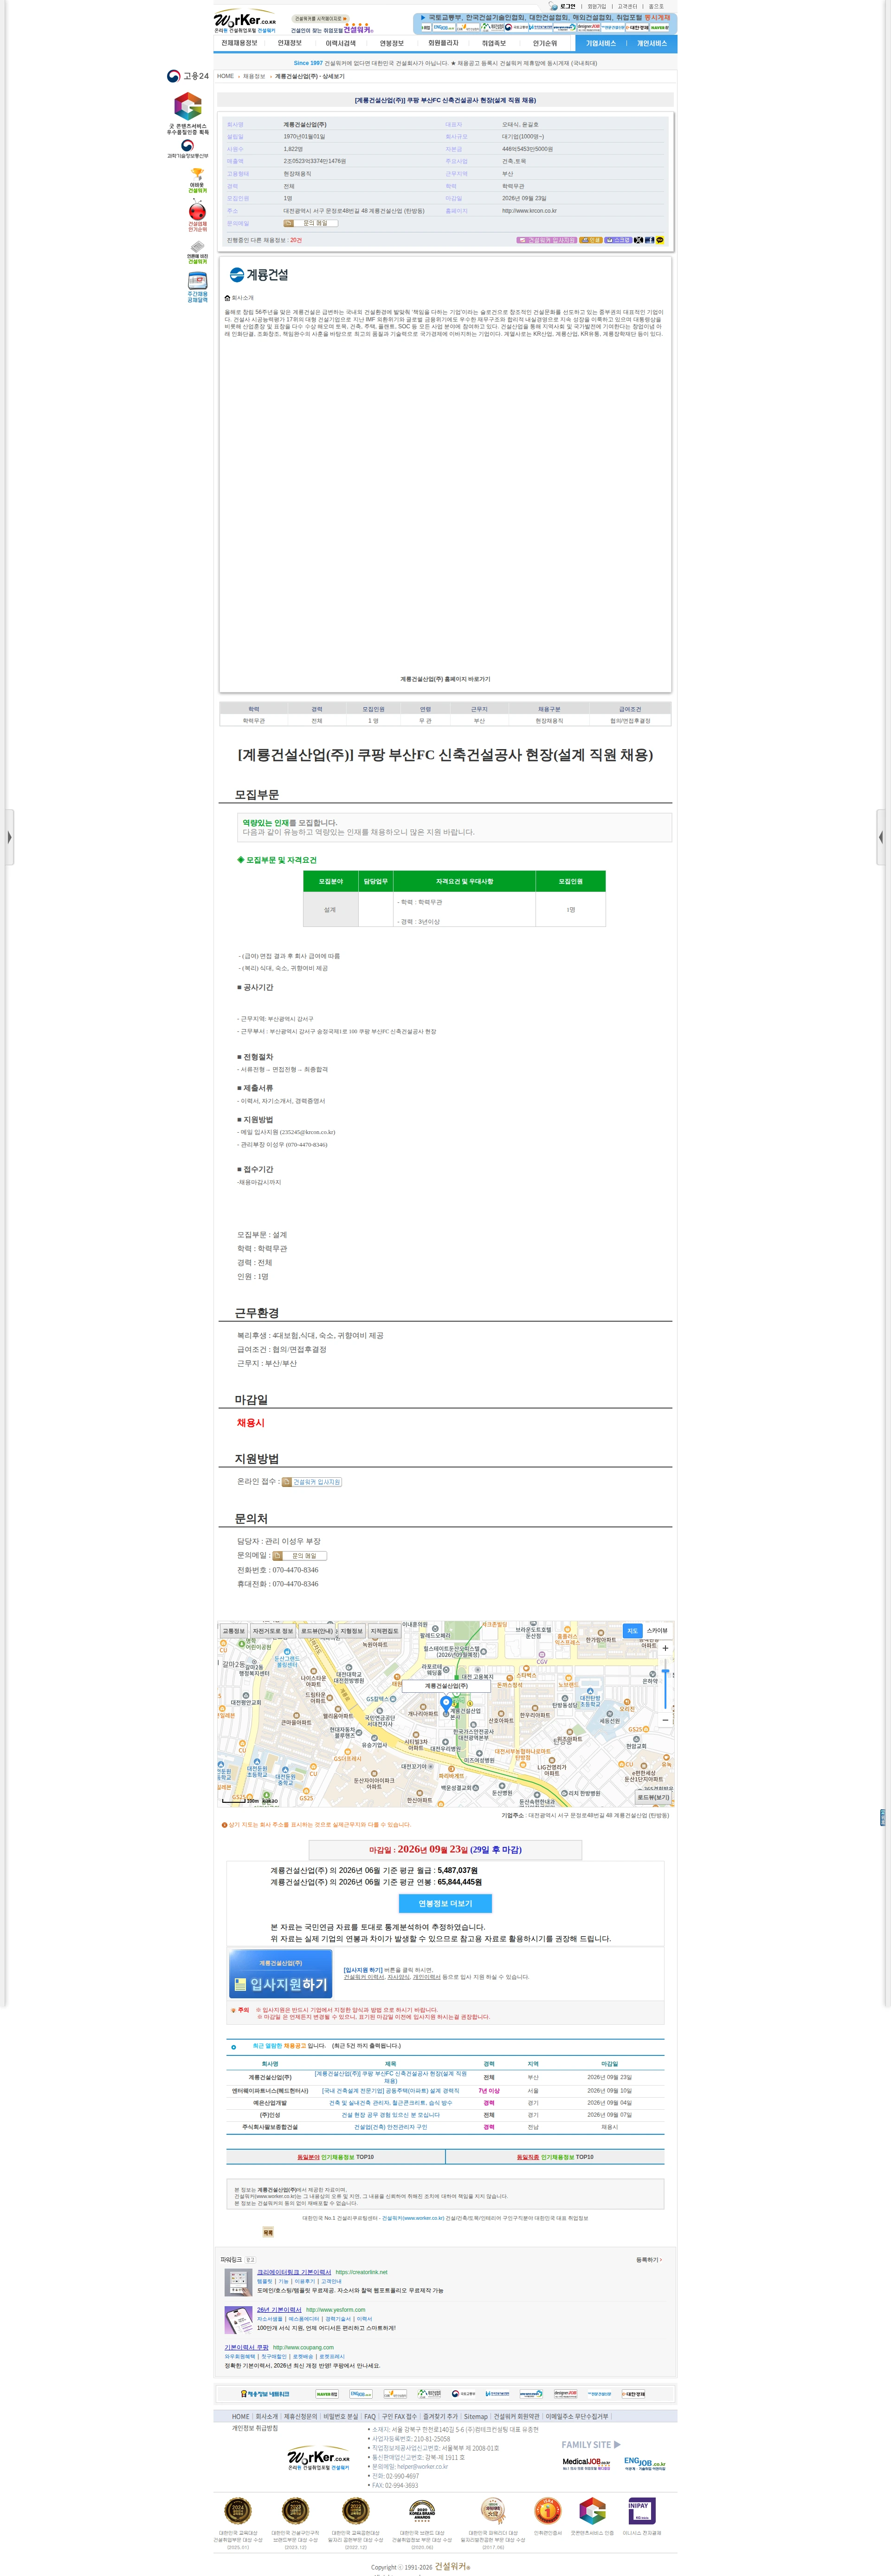Toggle 교통정보 map overlay
The width and height of the screenshot is (891, 2576).
pyautogui.click(x=233, y=1631)
